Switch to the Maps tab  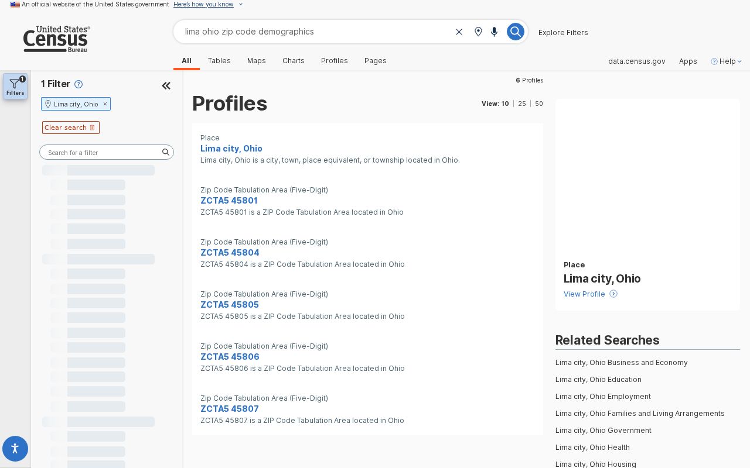point(257,61)
